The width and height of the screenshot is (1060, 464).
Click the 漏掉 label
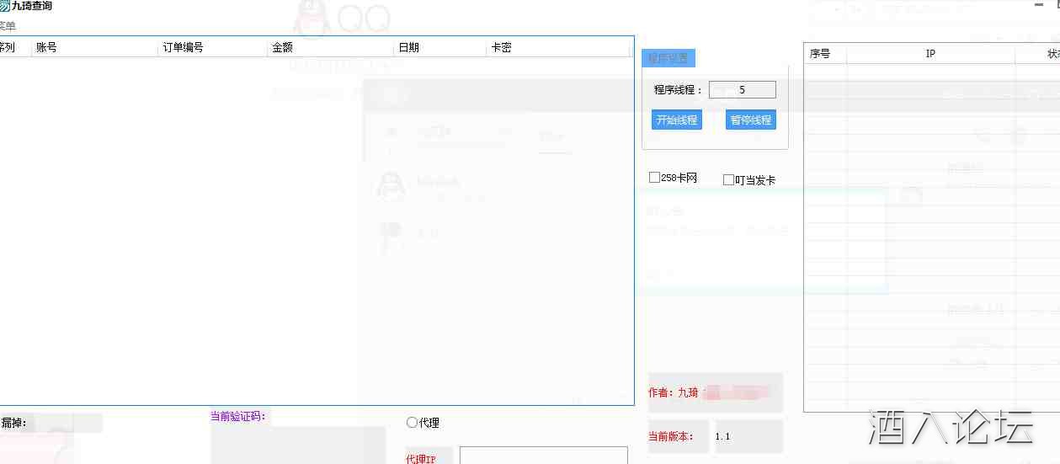(13, 423)
